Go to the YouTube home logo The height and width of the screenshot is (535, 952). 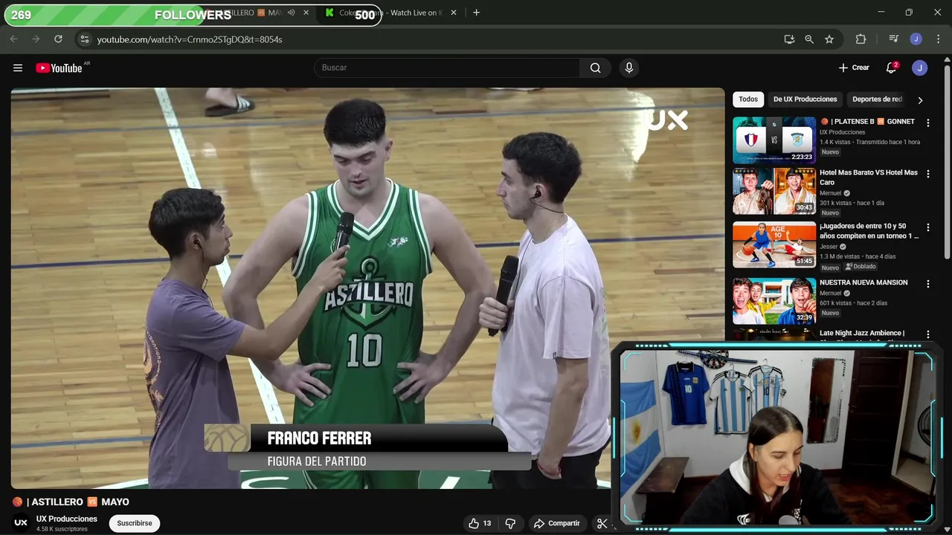pyautogui.click(x=59, y=68)
